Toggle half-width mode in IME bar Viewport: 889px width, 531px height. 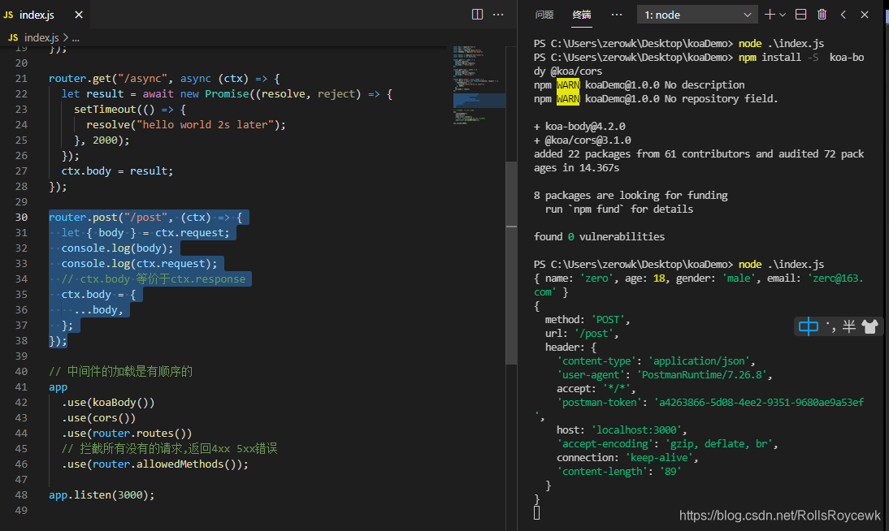(x=848, y=326)
